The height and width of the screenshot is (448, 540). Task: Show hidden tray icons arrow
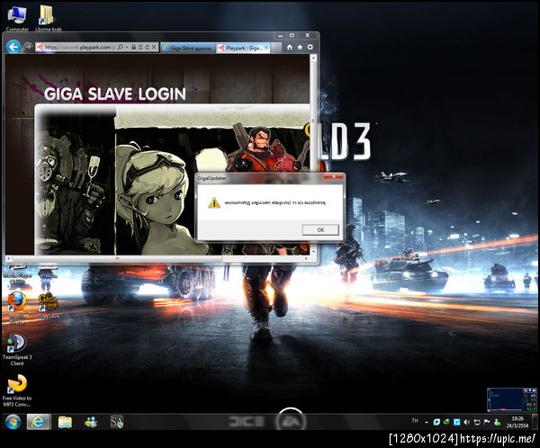pos(427,422)
